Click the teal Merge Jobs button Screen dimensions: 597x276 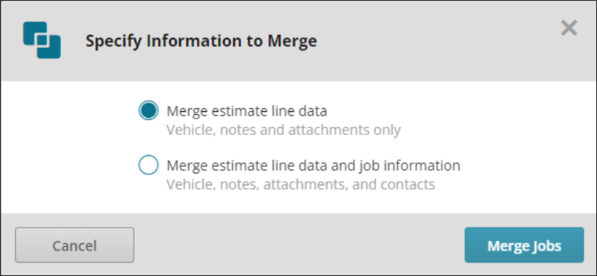525,245
